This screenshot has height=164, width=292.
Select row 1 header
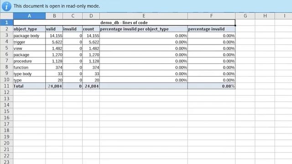(x=6, y=22)
